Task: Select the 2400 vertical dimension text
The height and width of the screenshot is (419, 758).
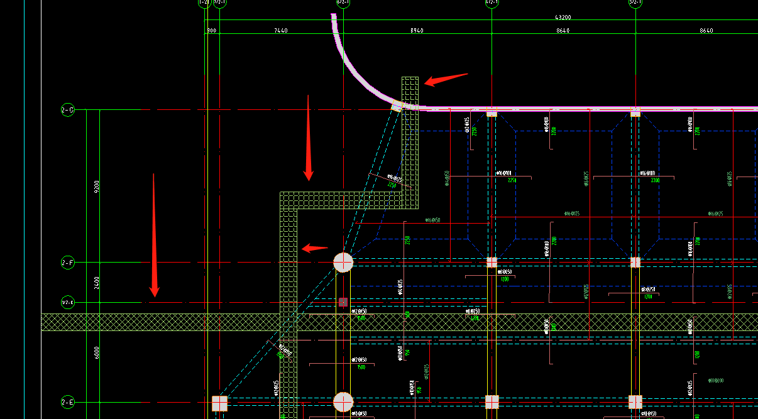Action: coord(96,283)
